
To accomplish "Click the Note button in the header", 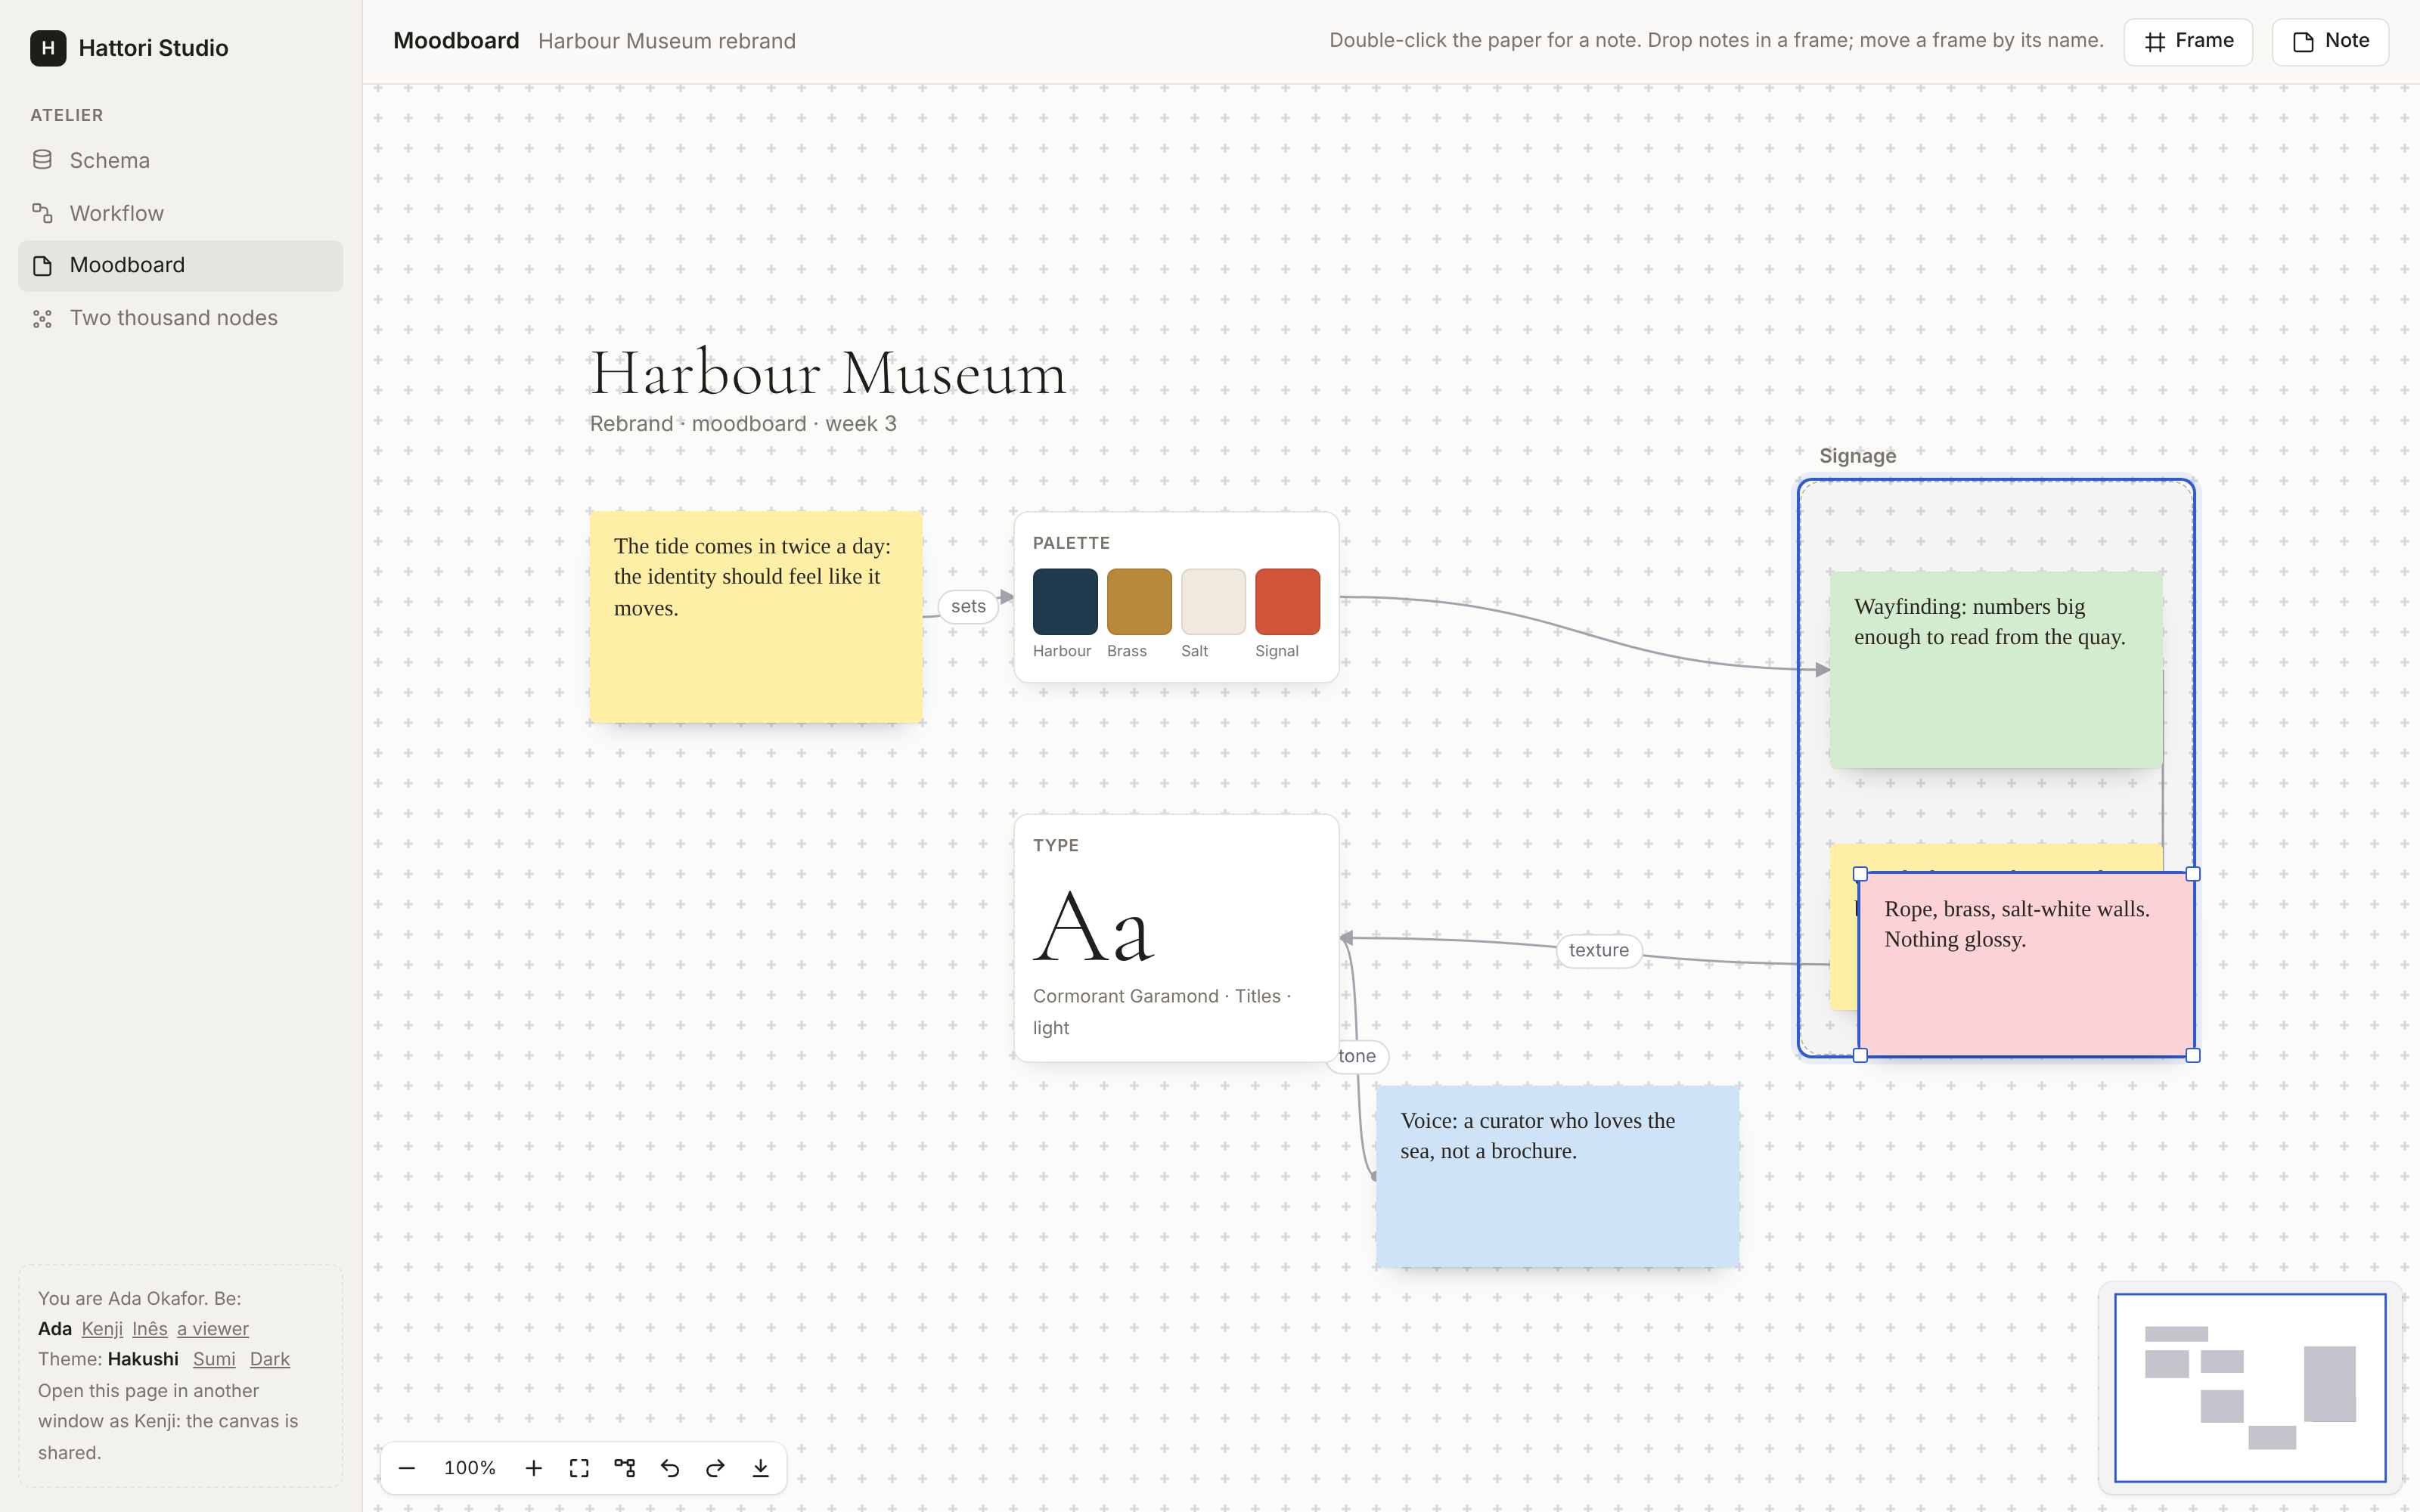I will [2330, 41].
